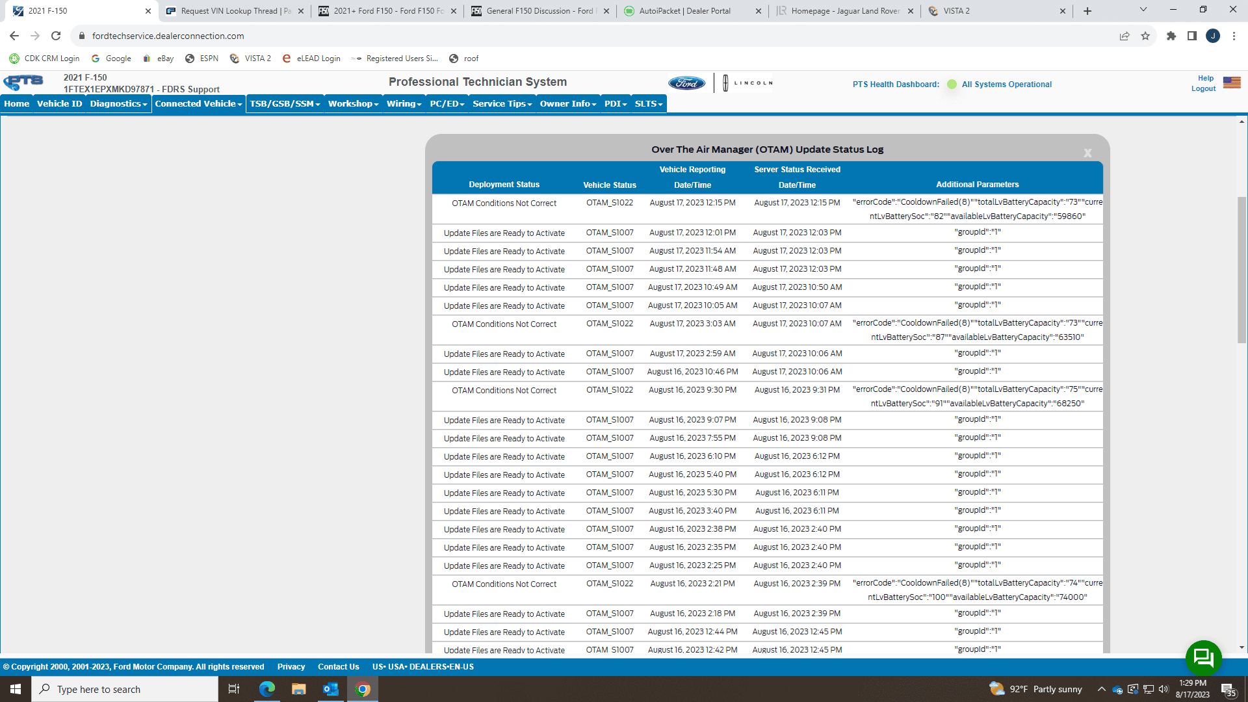Switch to the AutoiPacket Dealer Portal tab
This screenshot has width=1248, height=702.
coord(684,11)
